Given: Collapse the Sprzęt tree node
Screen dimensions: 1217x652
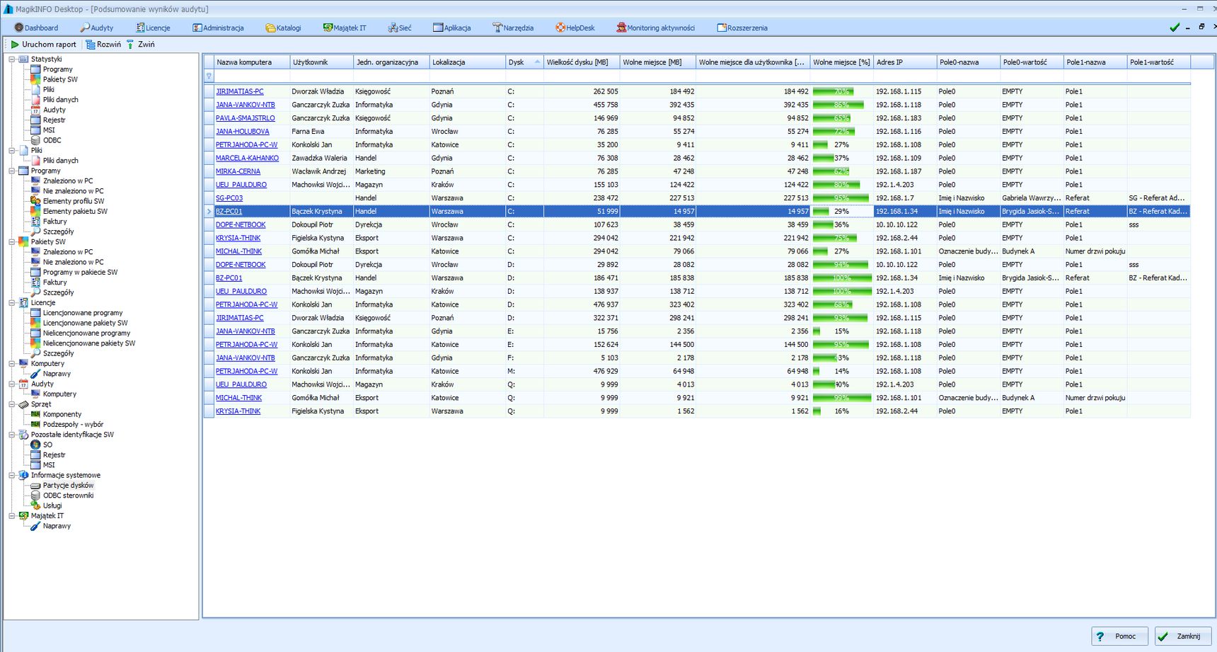Looking at the screenshot, I should 12,404.
